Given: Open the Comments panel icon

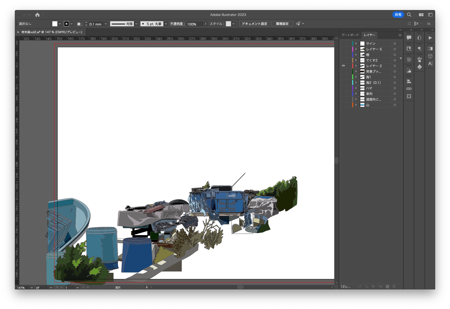Looking at the screenshot, I should coord(409,38).
